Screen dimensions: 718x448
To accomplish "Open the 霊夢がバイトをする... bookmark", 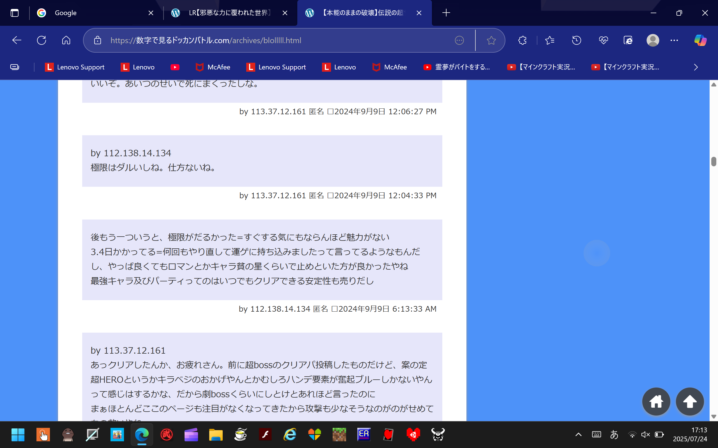I will click(x=457, y=67).
